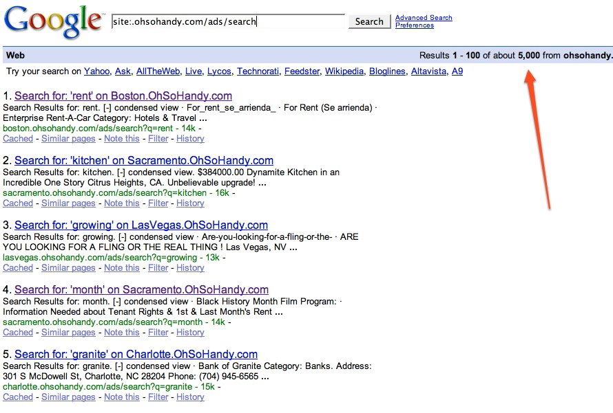This screenshot has width=613, height=413.
Task: Click Note this for the 'kitchen' result
Action: pos(122,203)
